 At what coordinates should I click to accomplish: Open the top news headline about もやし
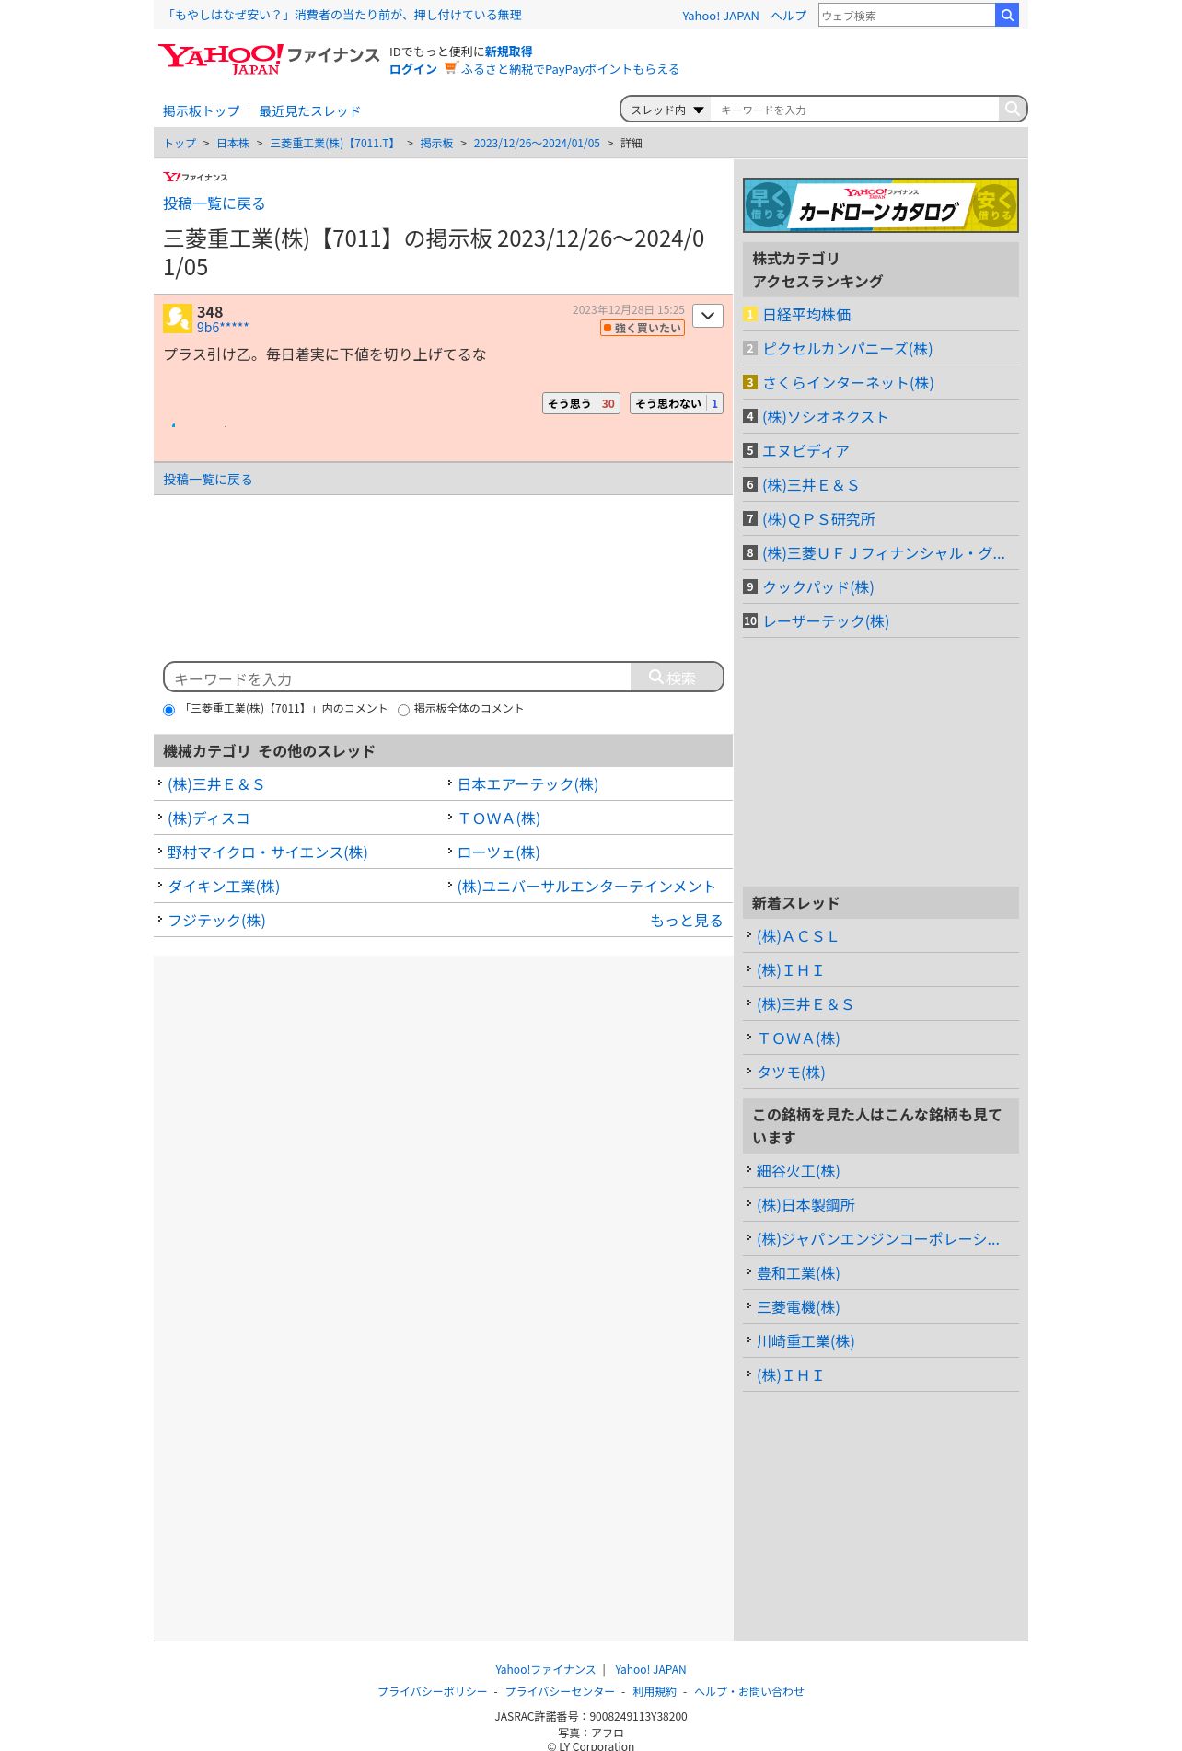coord(342,16)
